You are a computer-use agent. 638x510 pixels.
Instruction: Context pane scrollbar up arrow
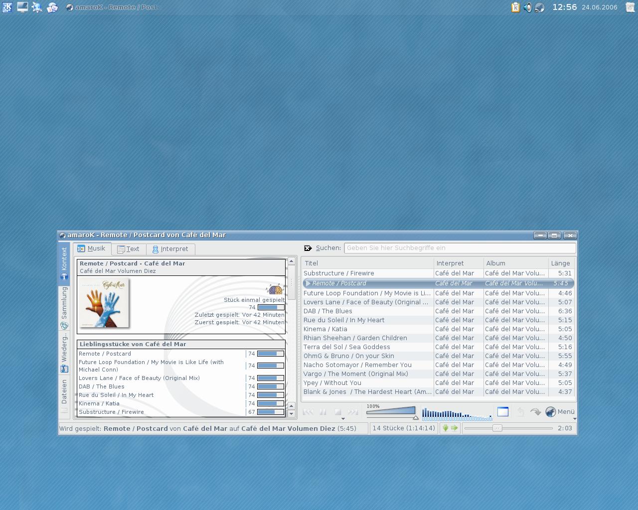point(292,261)
